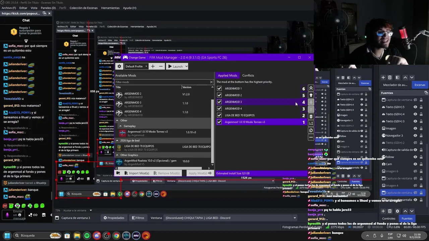This screenshot has height=241, width=429.
Task: Show the Imagen 6 source
Action: pos(415,171)
